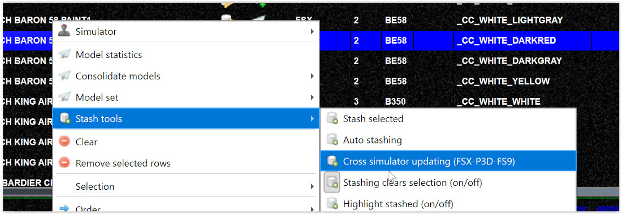Click BE58 in the YELLOW row
Image resolution: width=622 pixels, height=214 pixels.
396,81
